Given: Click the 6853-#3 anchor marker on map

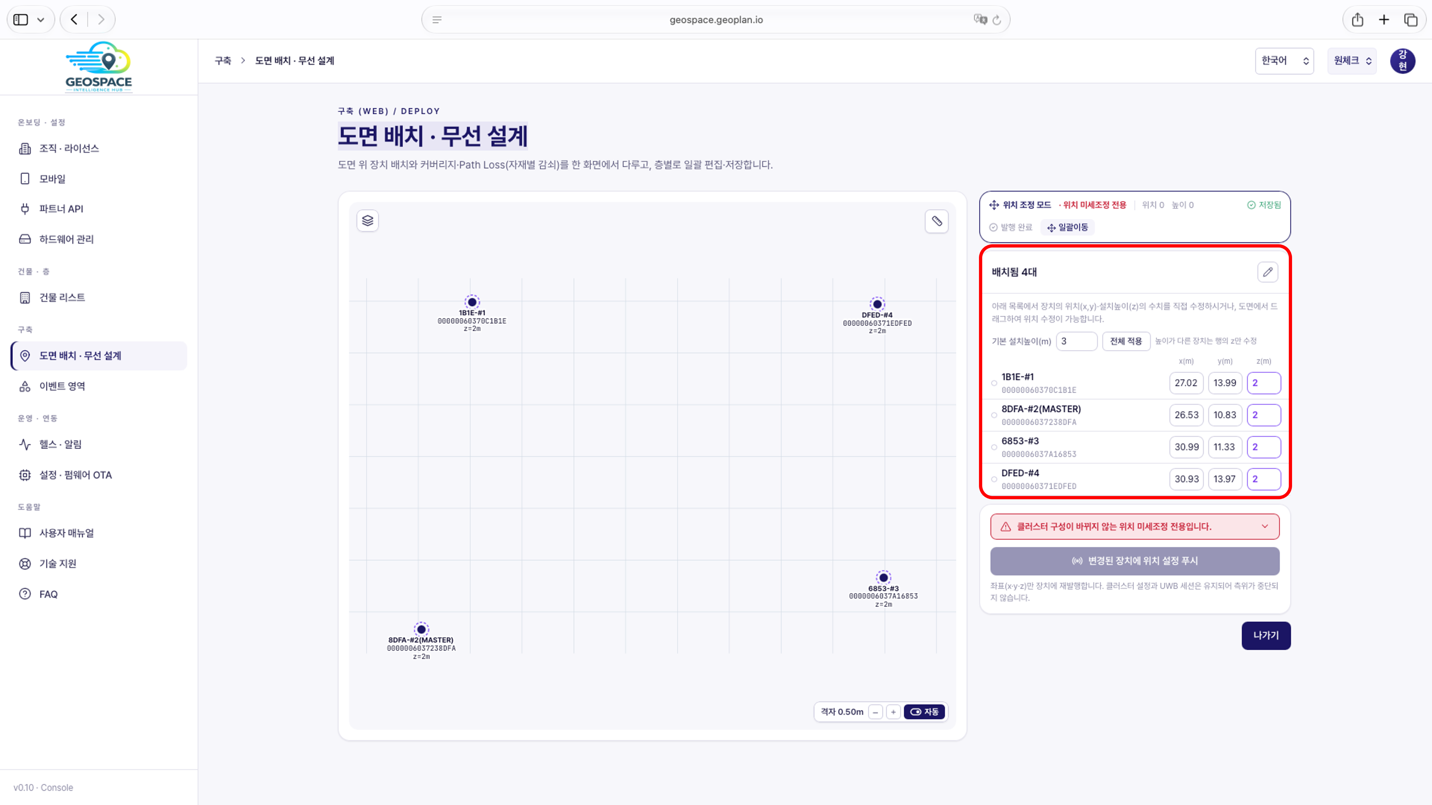Looking at the screenshot, I should [883, 577].
